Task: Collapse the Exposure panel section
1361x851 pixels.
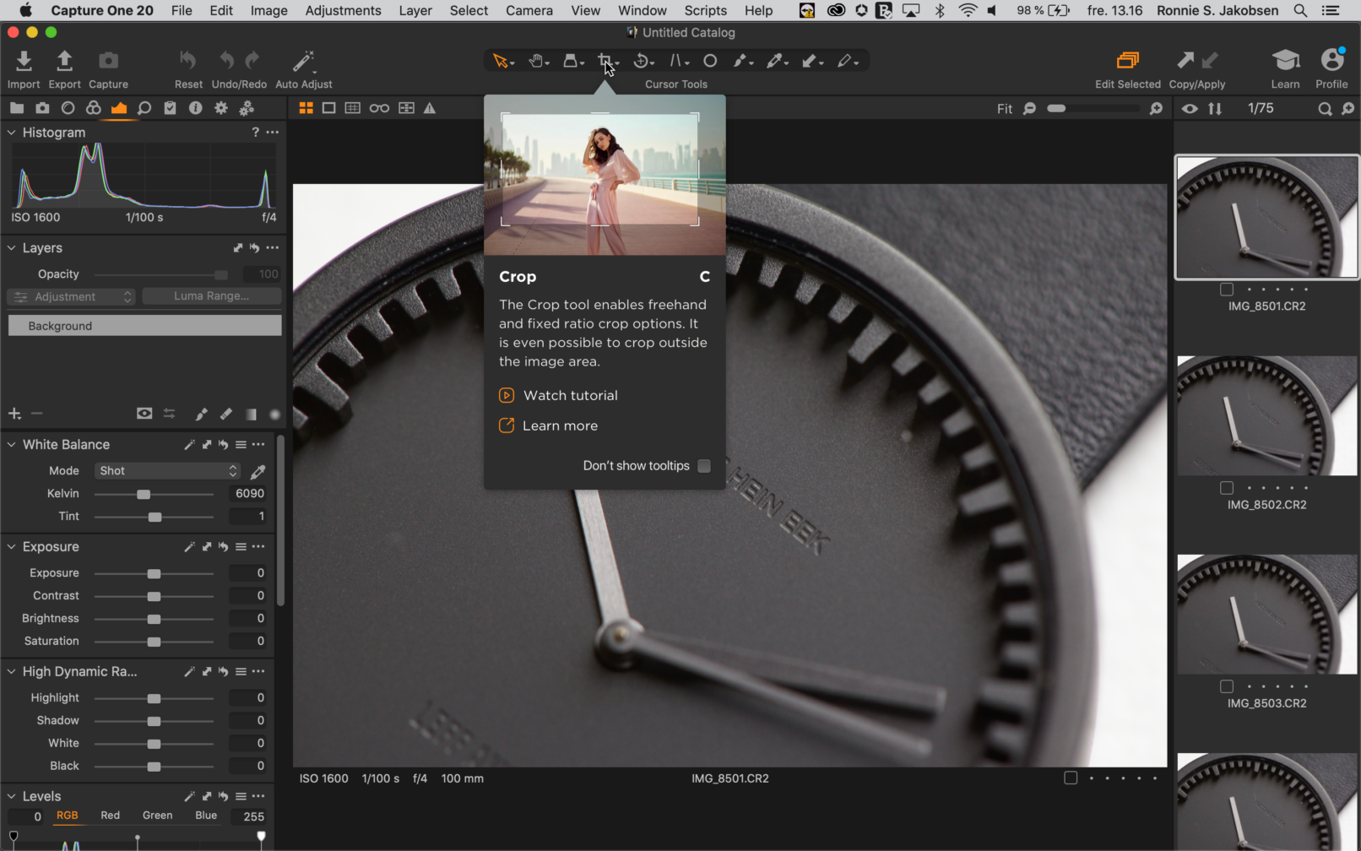Action: click(12, 547)
